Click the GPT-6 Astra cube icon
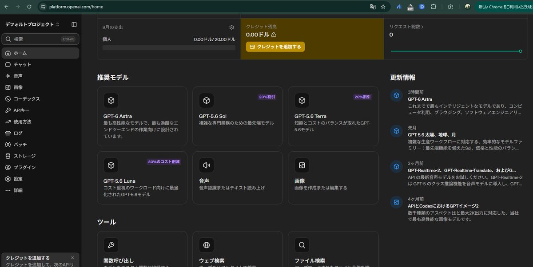The width and height of the screenshot is (533, 267). point(111,101)
